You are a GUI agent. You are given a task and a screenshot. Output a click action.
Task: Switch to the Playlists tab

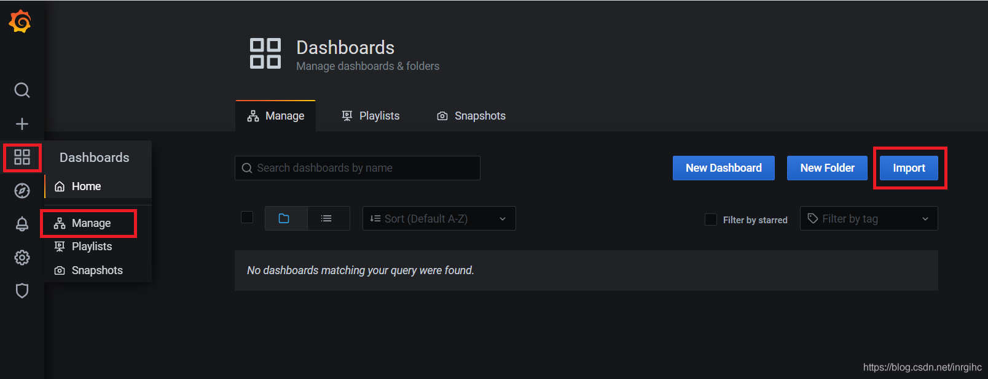370,116
